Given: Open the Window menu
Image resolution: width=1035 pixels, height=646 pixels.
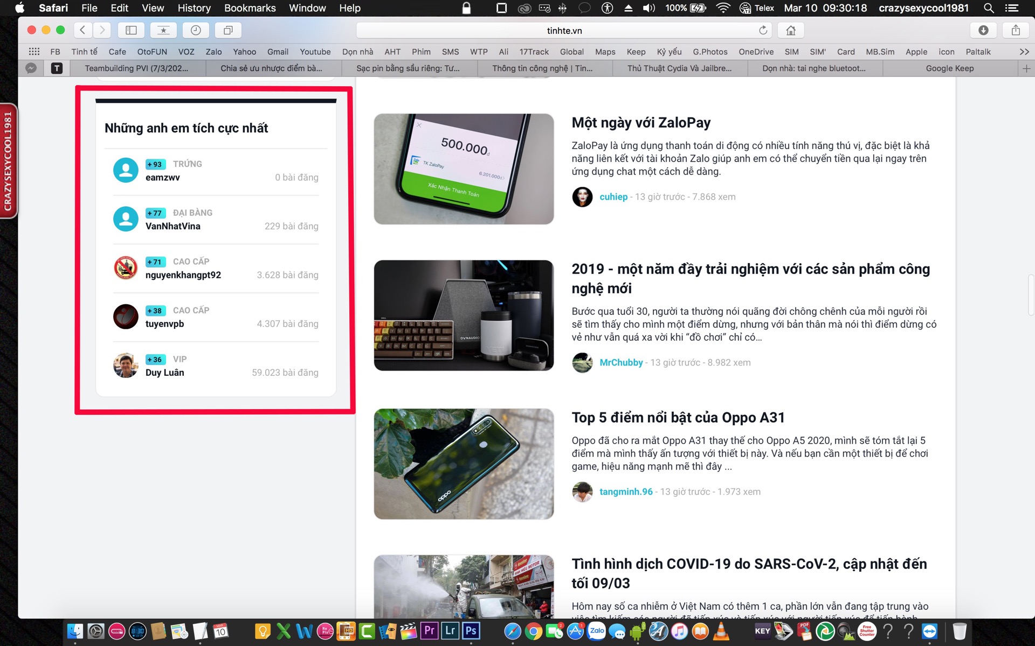Looking at the screenshot, I should (307, 8).
